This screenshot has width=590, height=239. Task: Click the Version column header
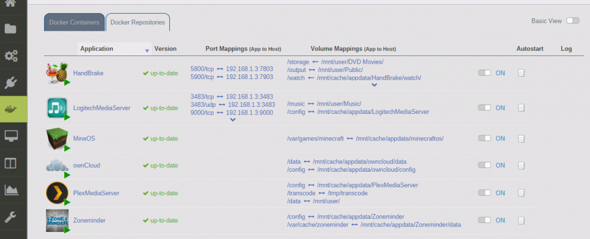(x=165, y=48)
